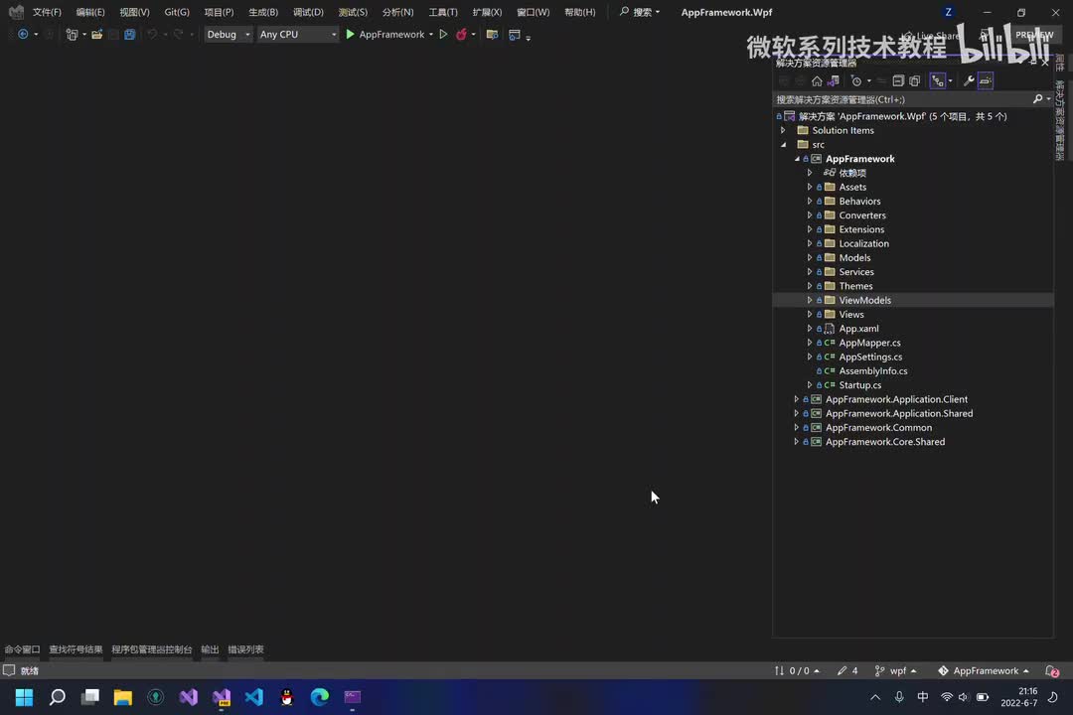Image resolution: width=1073 pixels, height=715 pixels.
Task: Click the search magnifier in Solution Explorer
Action: coord(1038,99)
